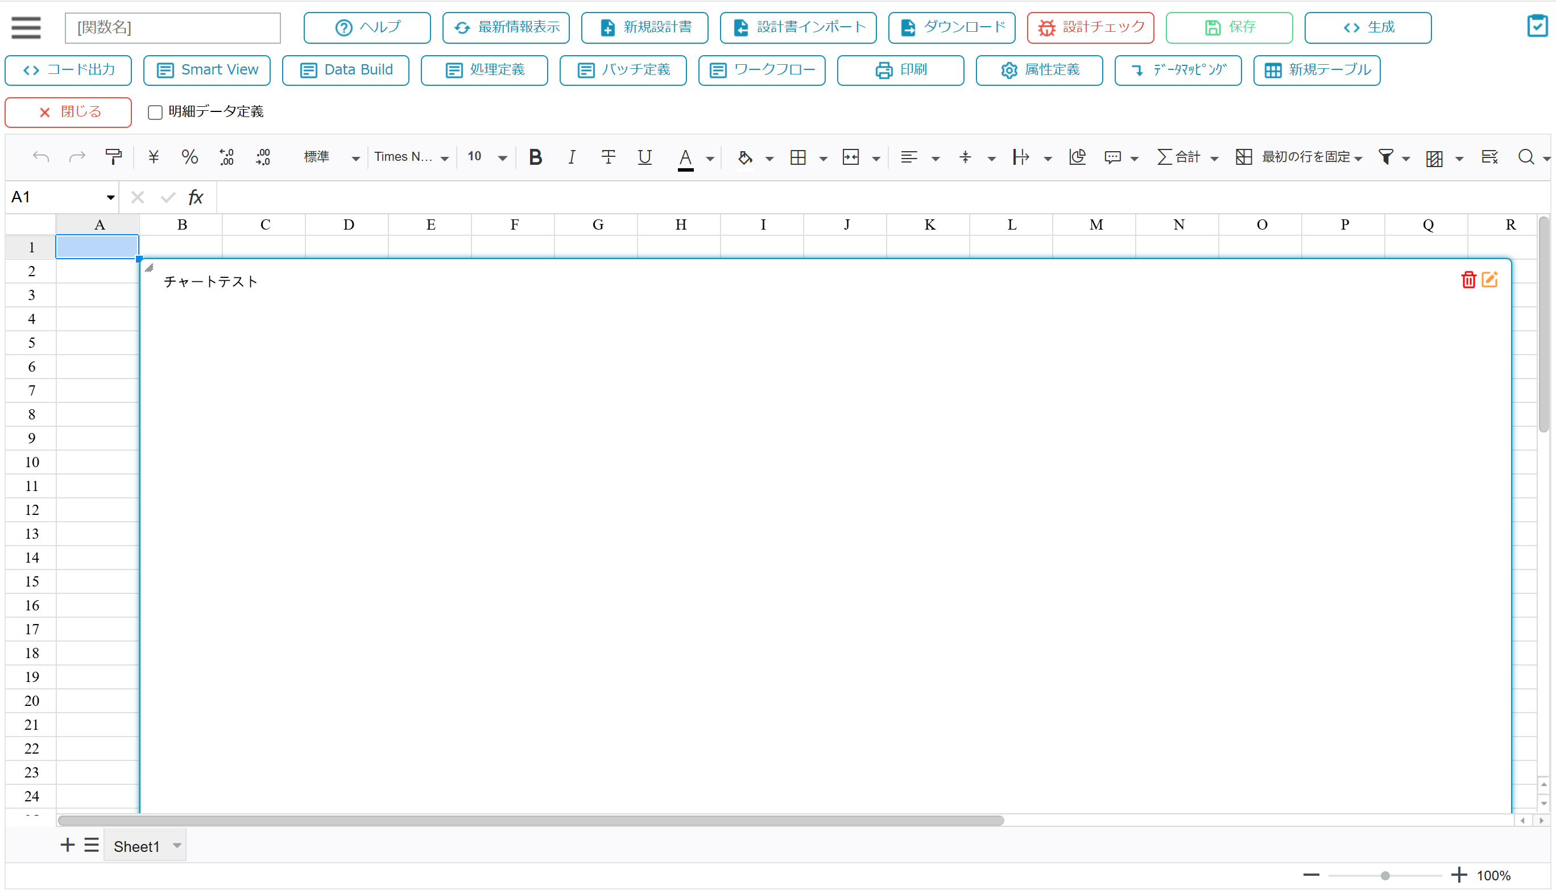This screenshot has width=1556, height=890.
Task: Expand the borders dropdown arrow
Action: 823,159
